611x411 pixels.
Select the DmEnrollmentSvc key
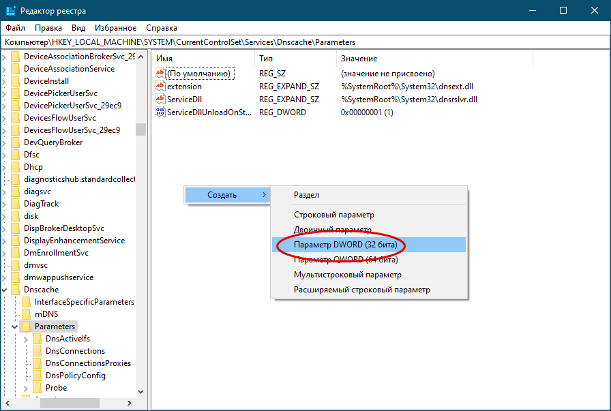pyautogui.click(x=56, y=253)
